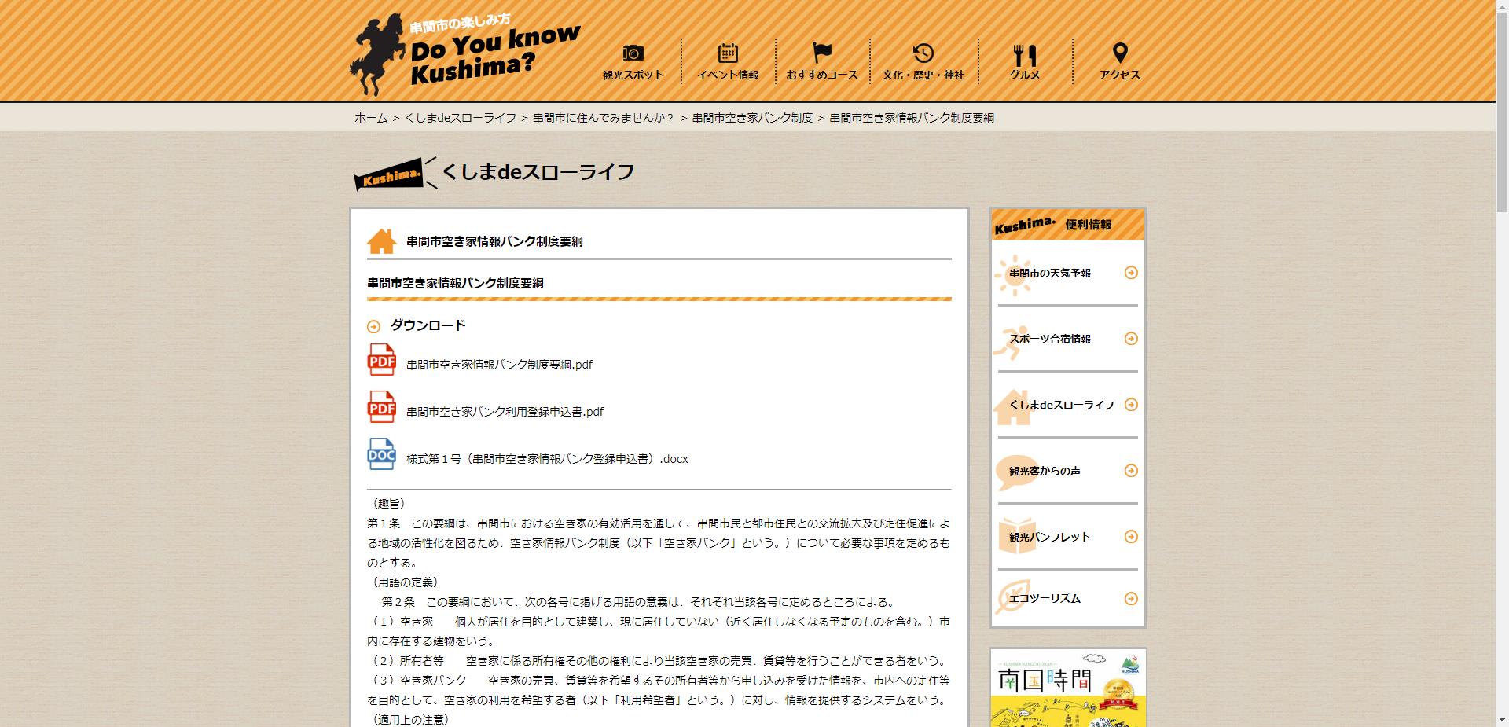
Task: Open くしまdeスローライフ from the breadcrumb trail
Action: 461,118
